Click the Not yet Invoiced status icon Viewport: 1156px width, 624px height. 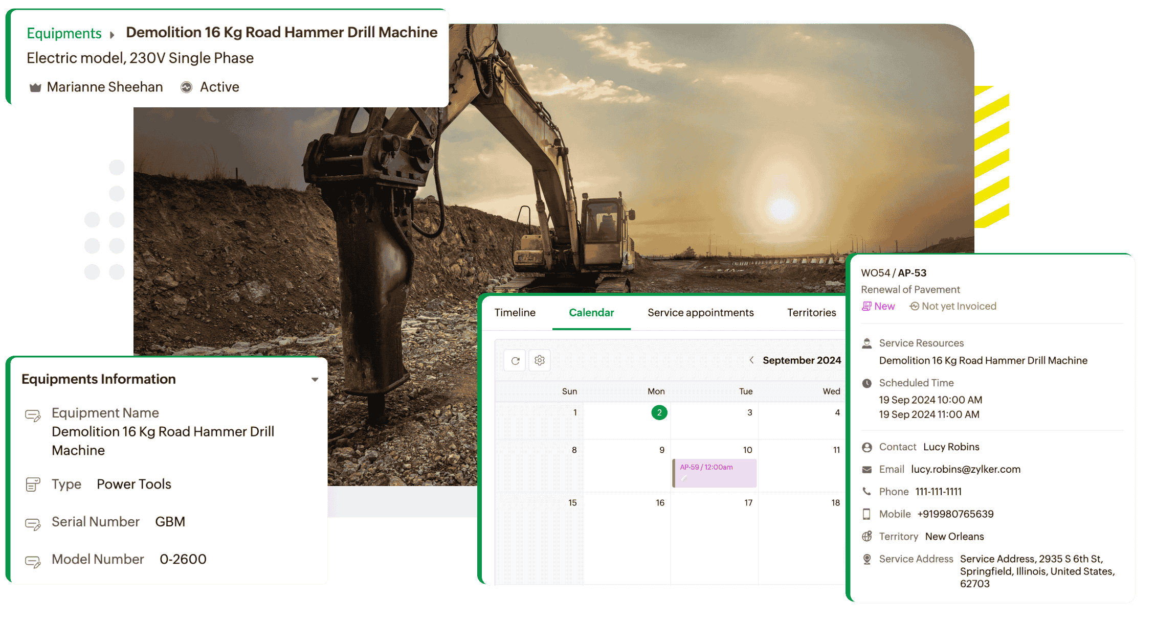pyautogui.click(x=915, y=306)
